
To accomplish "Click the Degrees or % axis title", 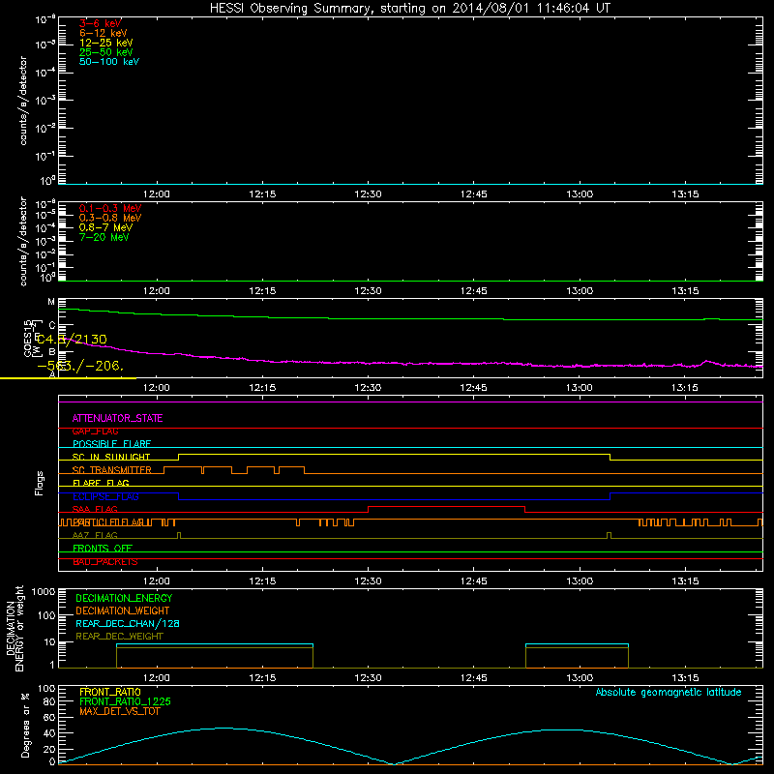I will 25,725.
